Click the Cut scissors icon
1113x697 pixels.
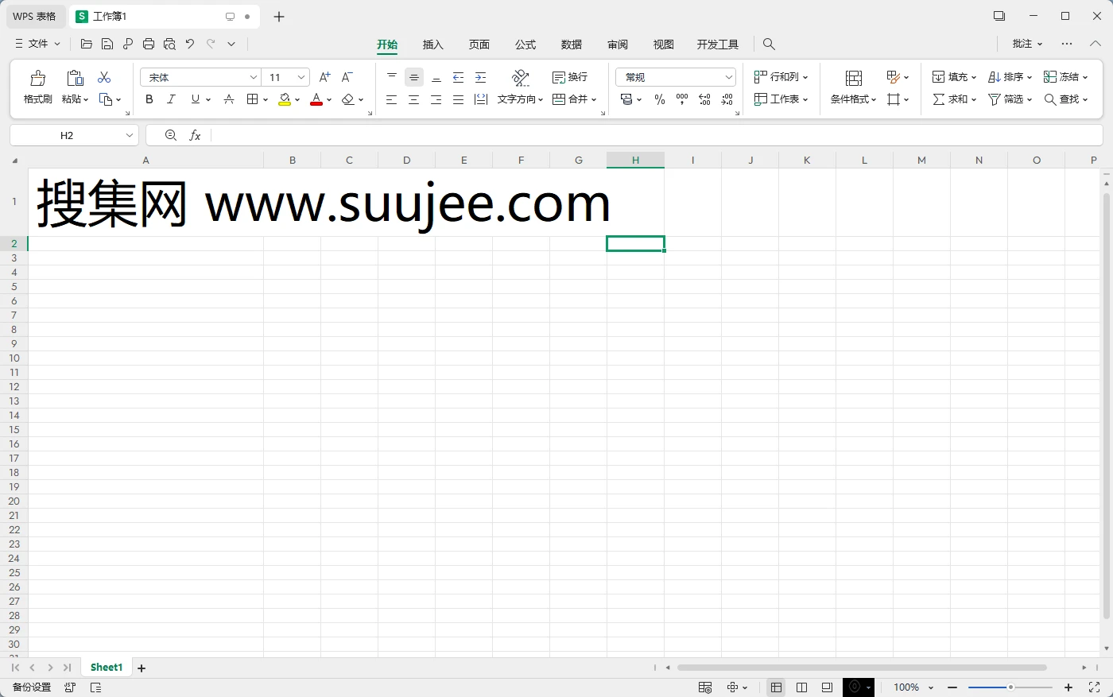click(x=104, y=77)
